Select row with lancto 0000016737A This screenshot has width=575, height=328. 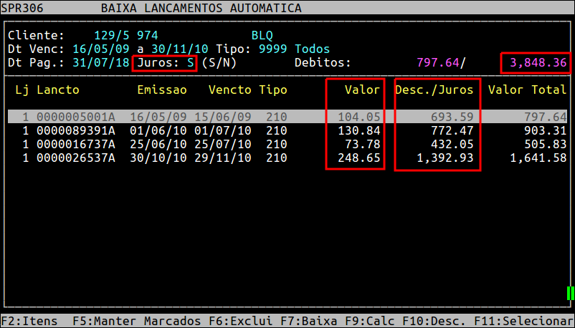pos(75,145)
